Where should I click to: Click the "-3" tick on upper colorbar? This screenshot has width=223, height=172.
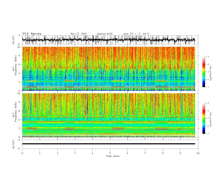pyautogui.click(x=208, y=56)
